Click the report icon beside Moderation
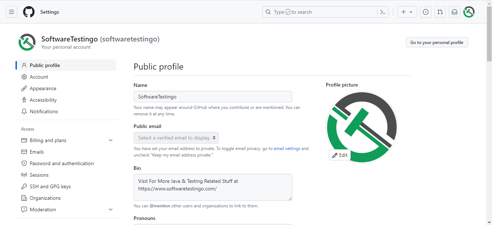The height and width of the screenshot is (225, 492). point(24,209)
